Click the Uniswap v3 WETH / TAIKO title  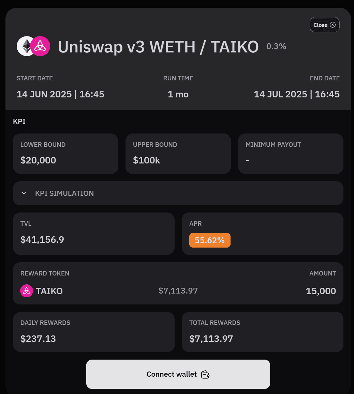tap(158, 47)
